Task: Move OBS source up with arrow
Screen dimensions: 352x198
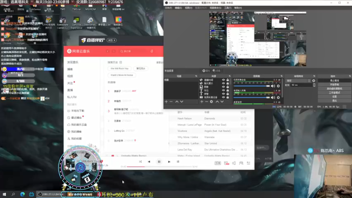Action: tap(217, 102)
